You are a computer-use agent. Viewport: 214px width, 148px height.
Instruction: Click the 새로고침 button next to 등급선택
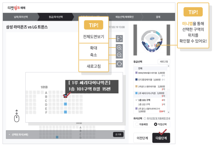click(x=164, y=62)
